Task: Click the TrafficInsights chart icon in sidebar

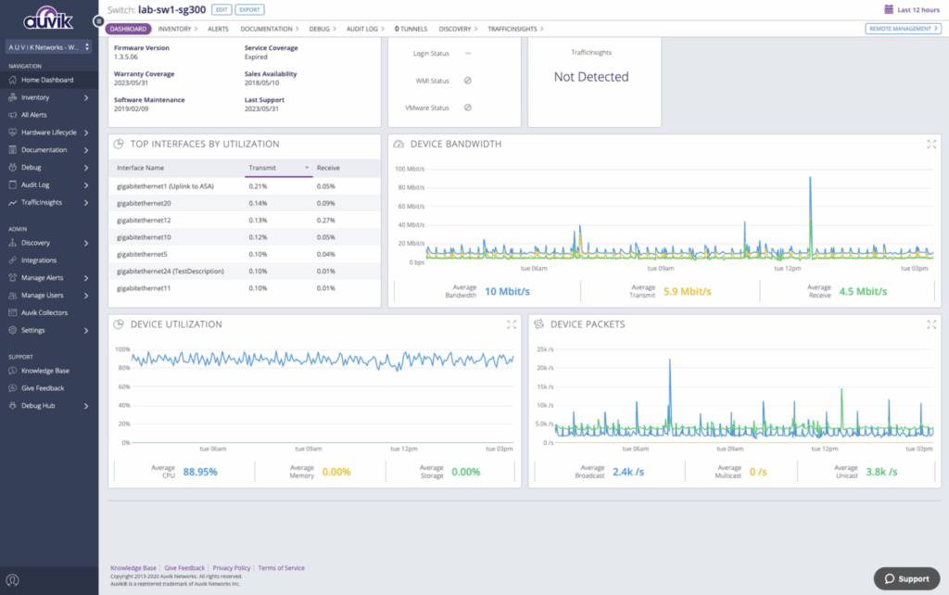Action: click(13, 203)
